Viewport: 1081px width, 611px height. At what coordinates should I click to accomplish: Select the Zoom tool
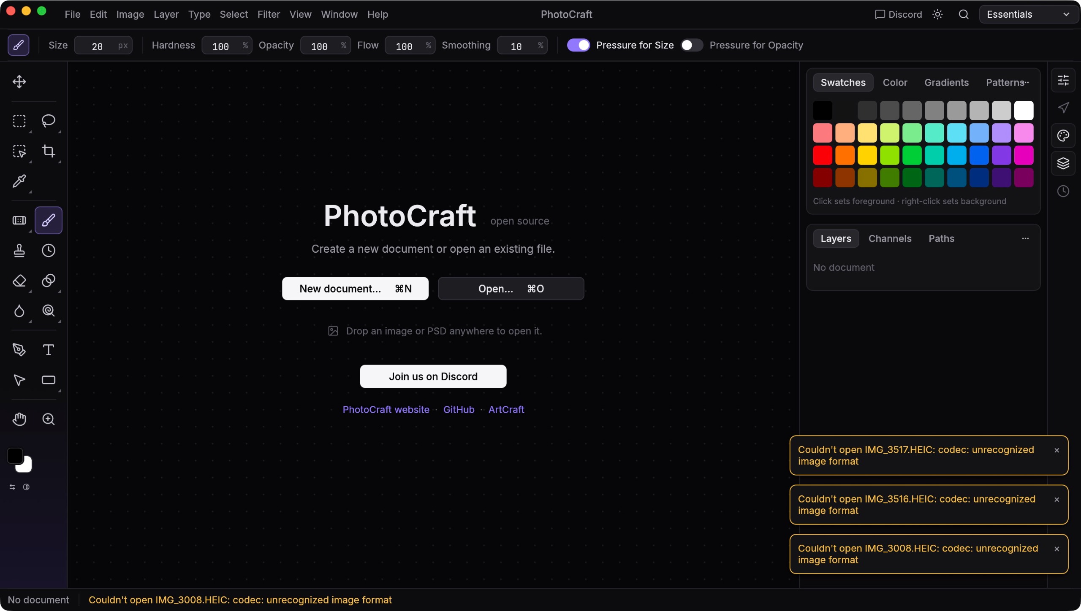[49, 419]
